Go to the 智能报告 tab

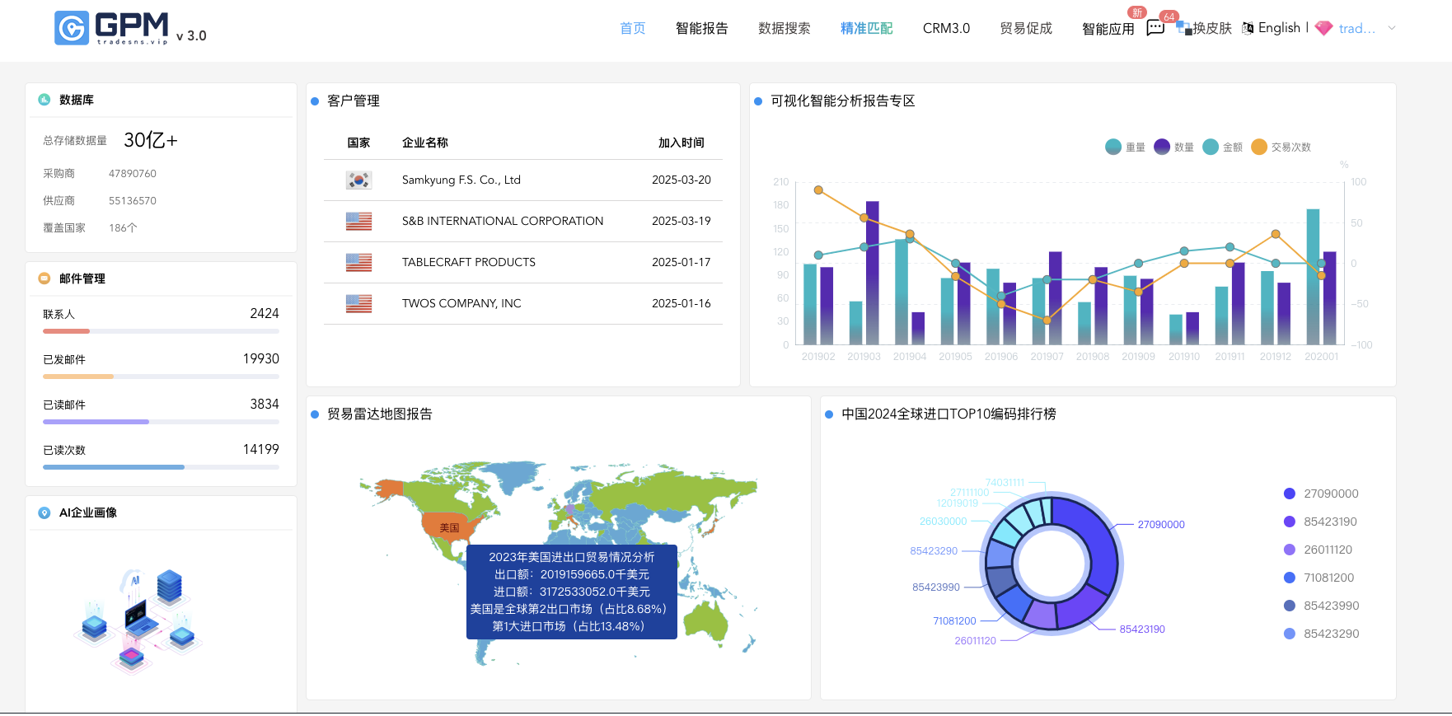701,28
